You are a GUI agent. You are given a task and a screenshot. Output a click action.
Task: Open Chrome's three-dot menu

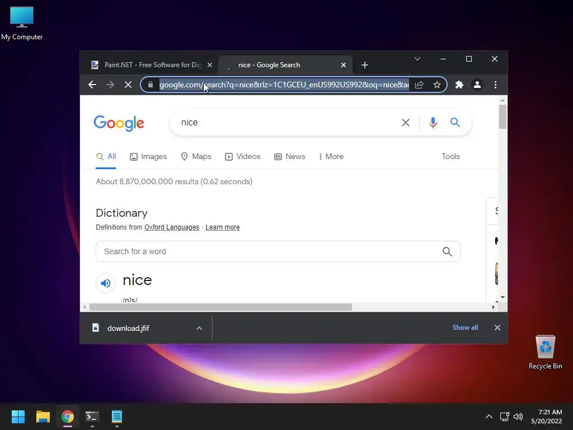(495, 85)
